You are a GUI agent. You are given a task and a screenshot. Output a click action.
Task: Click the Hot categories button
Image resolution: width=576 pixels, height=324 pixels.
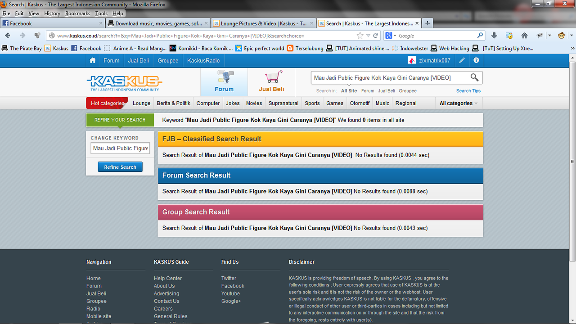tap(108, 103)
